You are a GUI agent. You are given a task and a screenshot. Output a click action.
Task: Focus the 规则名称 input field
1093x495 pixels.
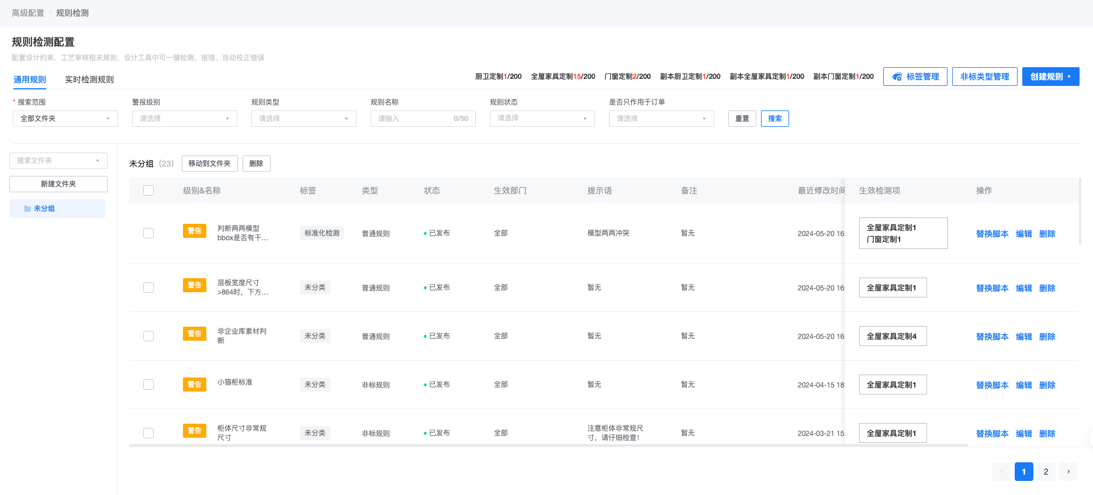click(423, 119)
